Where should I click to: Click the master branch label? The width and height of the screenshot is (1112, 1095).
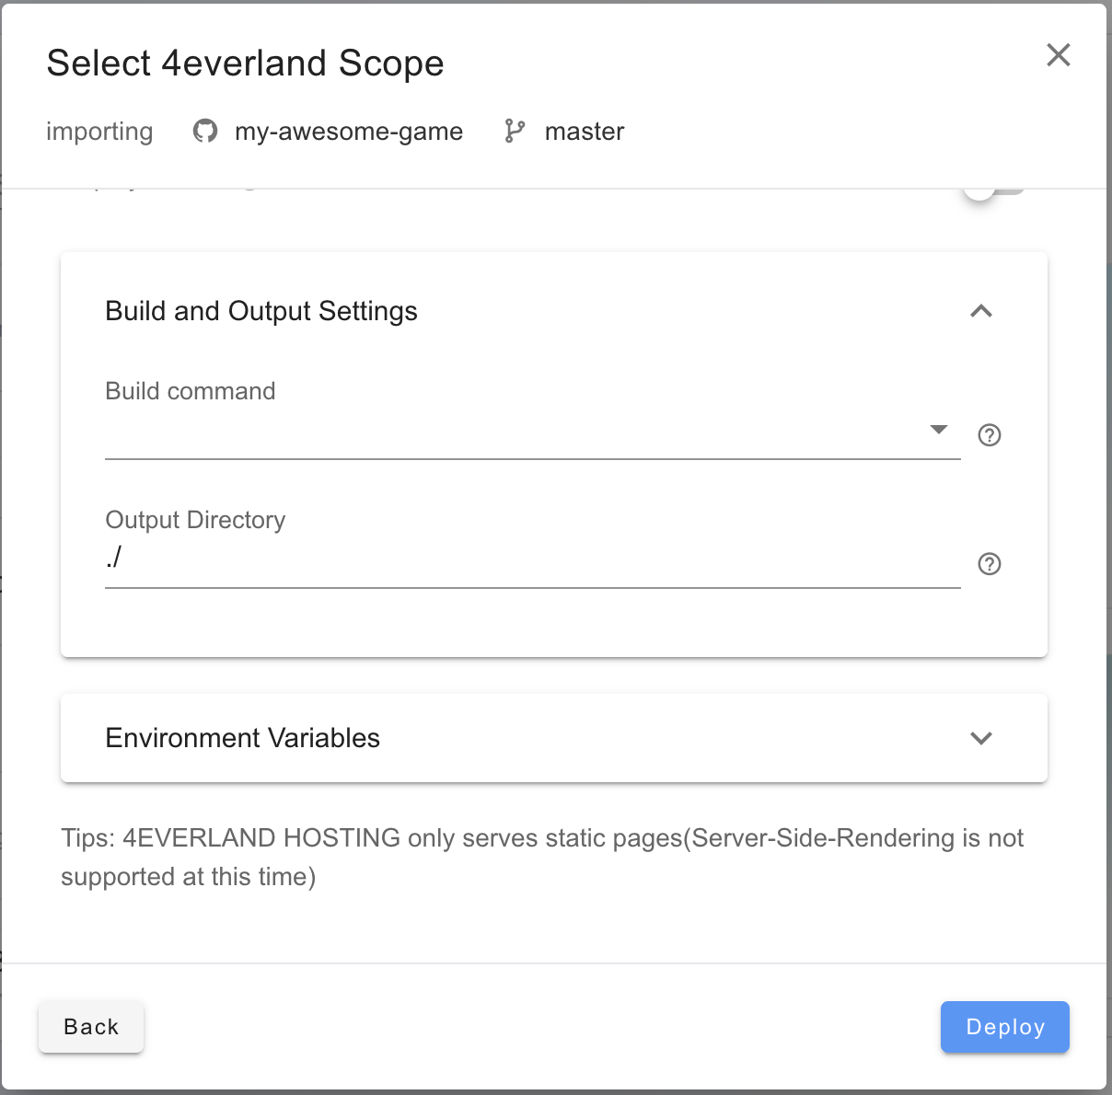584,132
